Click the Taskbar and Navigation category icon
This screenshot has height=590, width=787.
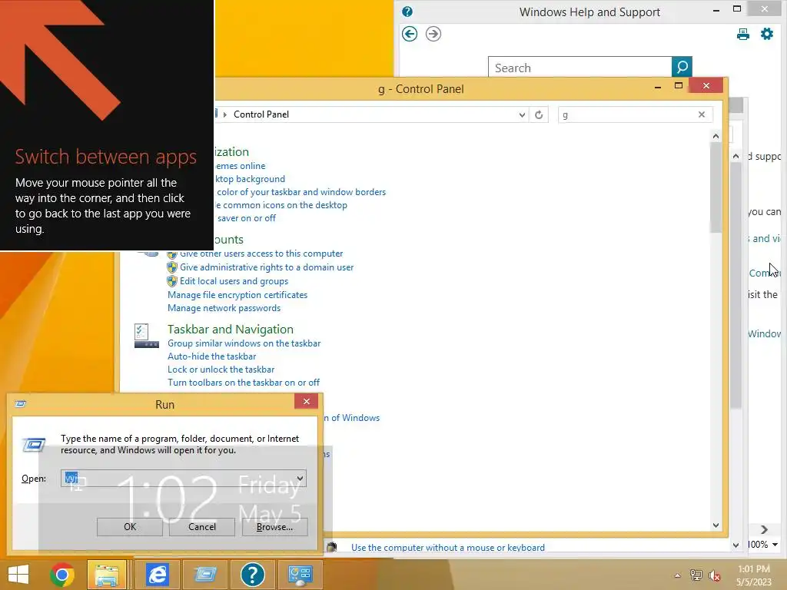coord(147,336)
